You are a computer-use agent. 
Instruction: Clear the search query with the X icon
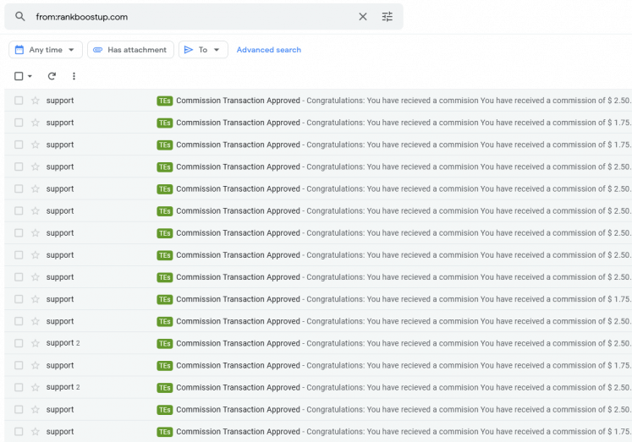click(x=363, y=17)
